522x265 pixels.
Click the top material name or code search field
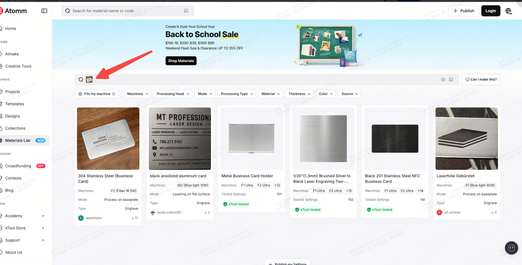[128, 11]
